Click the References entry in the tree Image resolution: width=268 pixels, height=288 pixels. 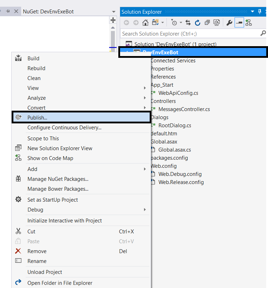(x=163, y=77)
